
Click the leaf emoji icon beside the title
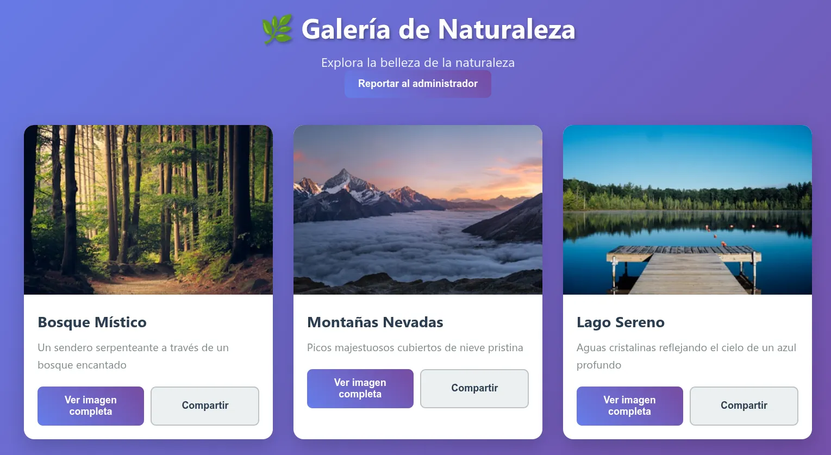pyautogui.click(x=277, y=29)
